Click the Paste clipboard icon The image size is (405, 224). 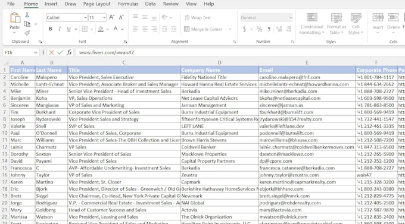[15, 18]
